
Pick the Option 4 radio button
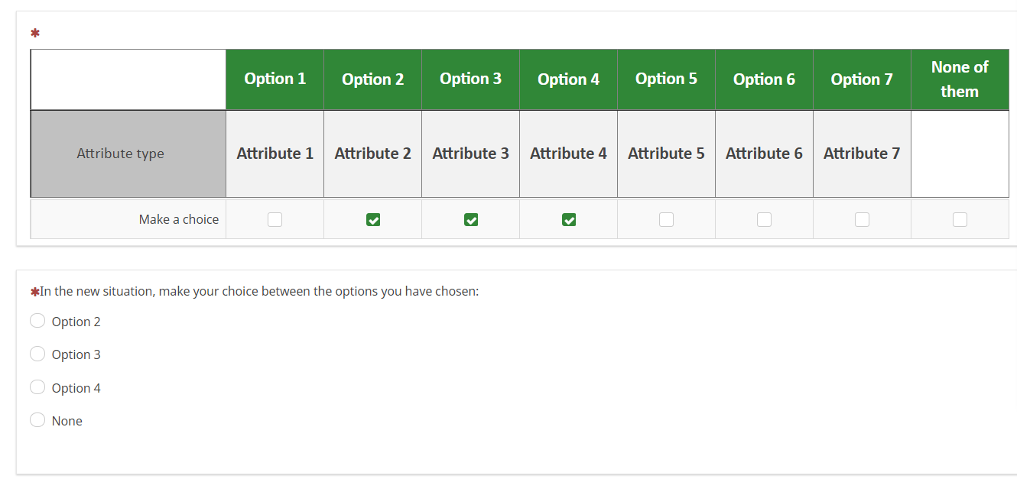pos(37,387)
